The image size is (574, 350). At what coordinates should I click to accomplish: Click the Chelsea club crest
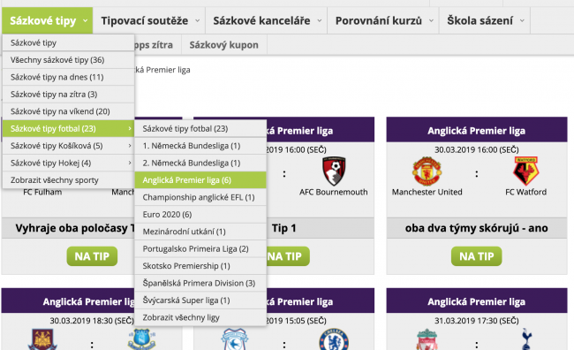pos(334,339)
